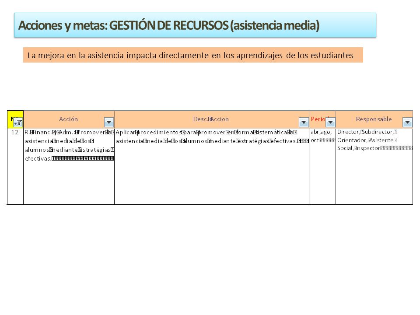This screenshot has width=420, height=315.
Task: Click the active filter icon in the yellow Nº header
Action: (18, 122)
